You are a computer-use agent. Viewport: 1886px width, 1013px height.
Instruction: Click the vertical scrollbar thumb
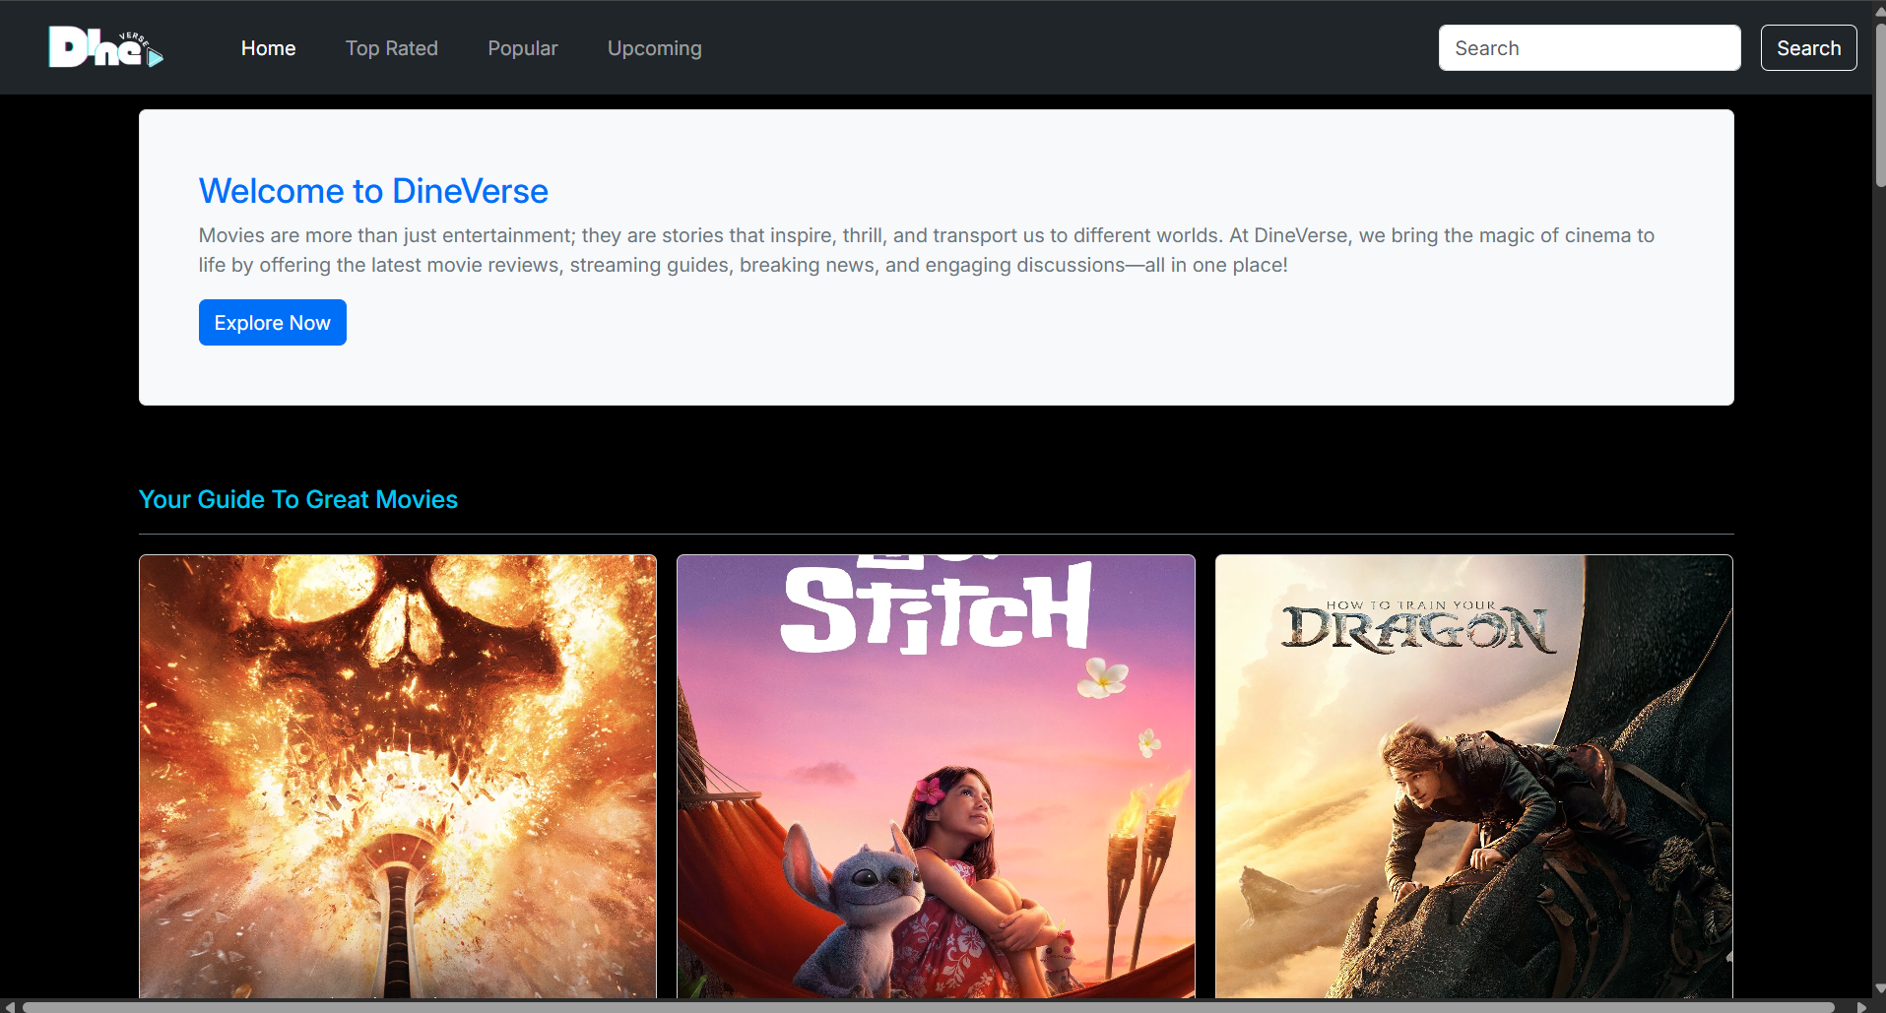1879,103
